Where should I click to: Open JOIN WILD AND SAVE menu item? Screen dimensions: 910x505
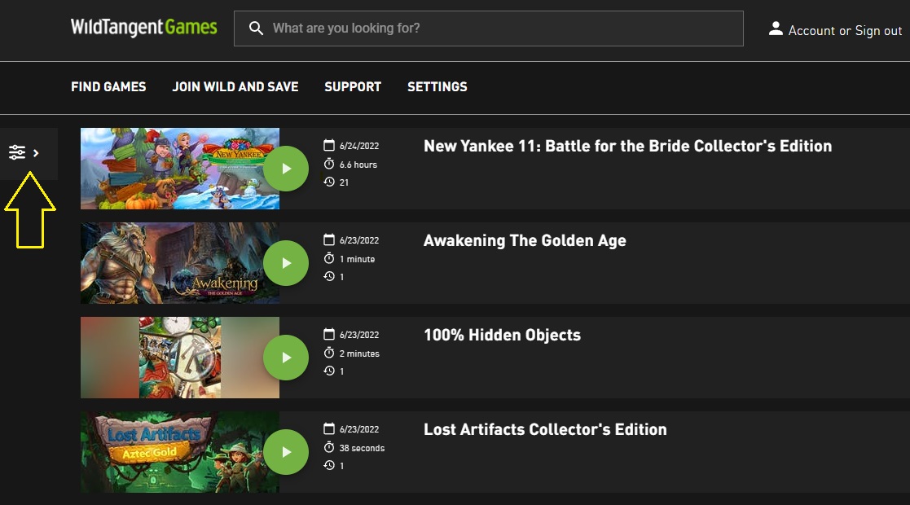coord(235,86)
